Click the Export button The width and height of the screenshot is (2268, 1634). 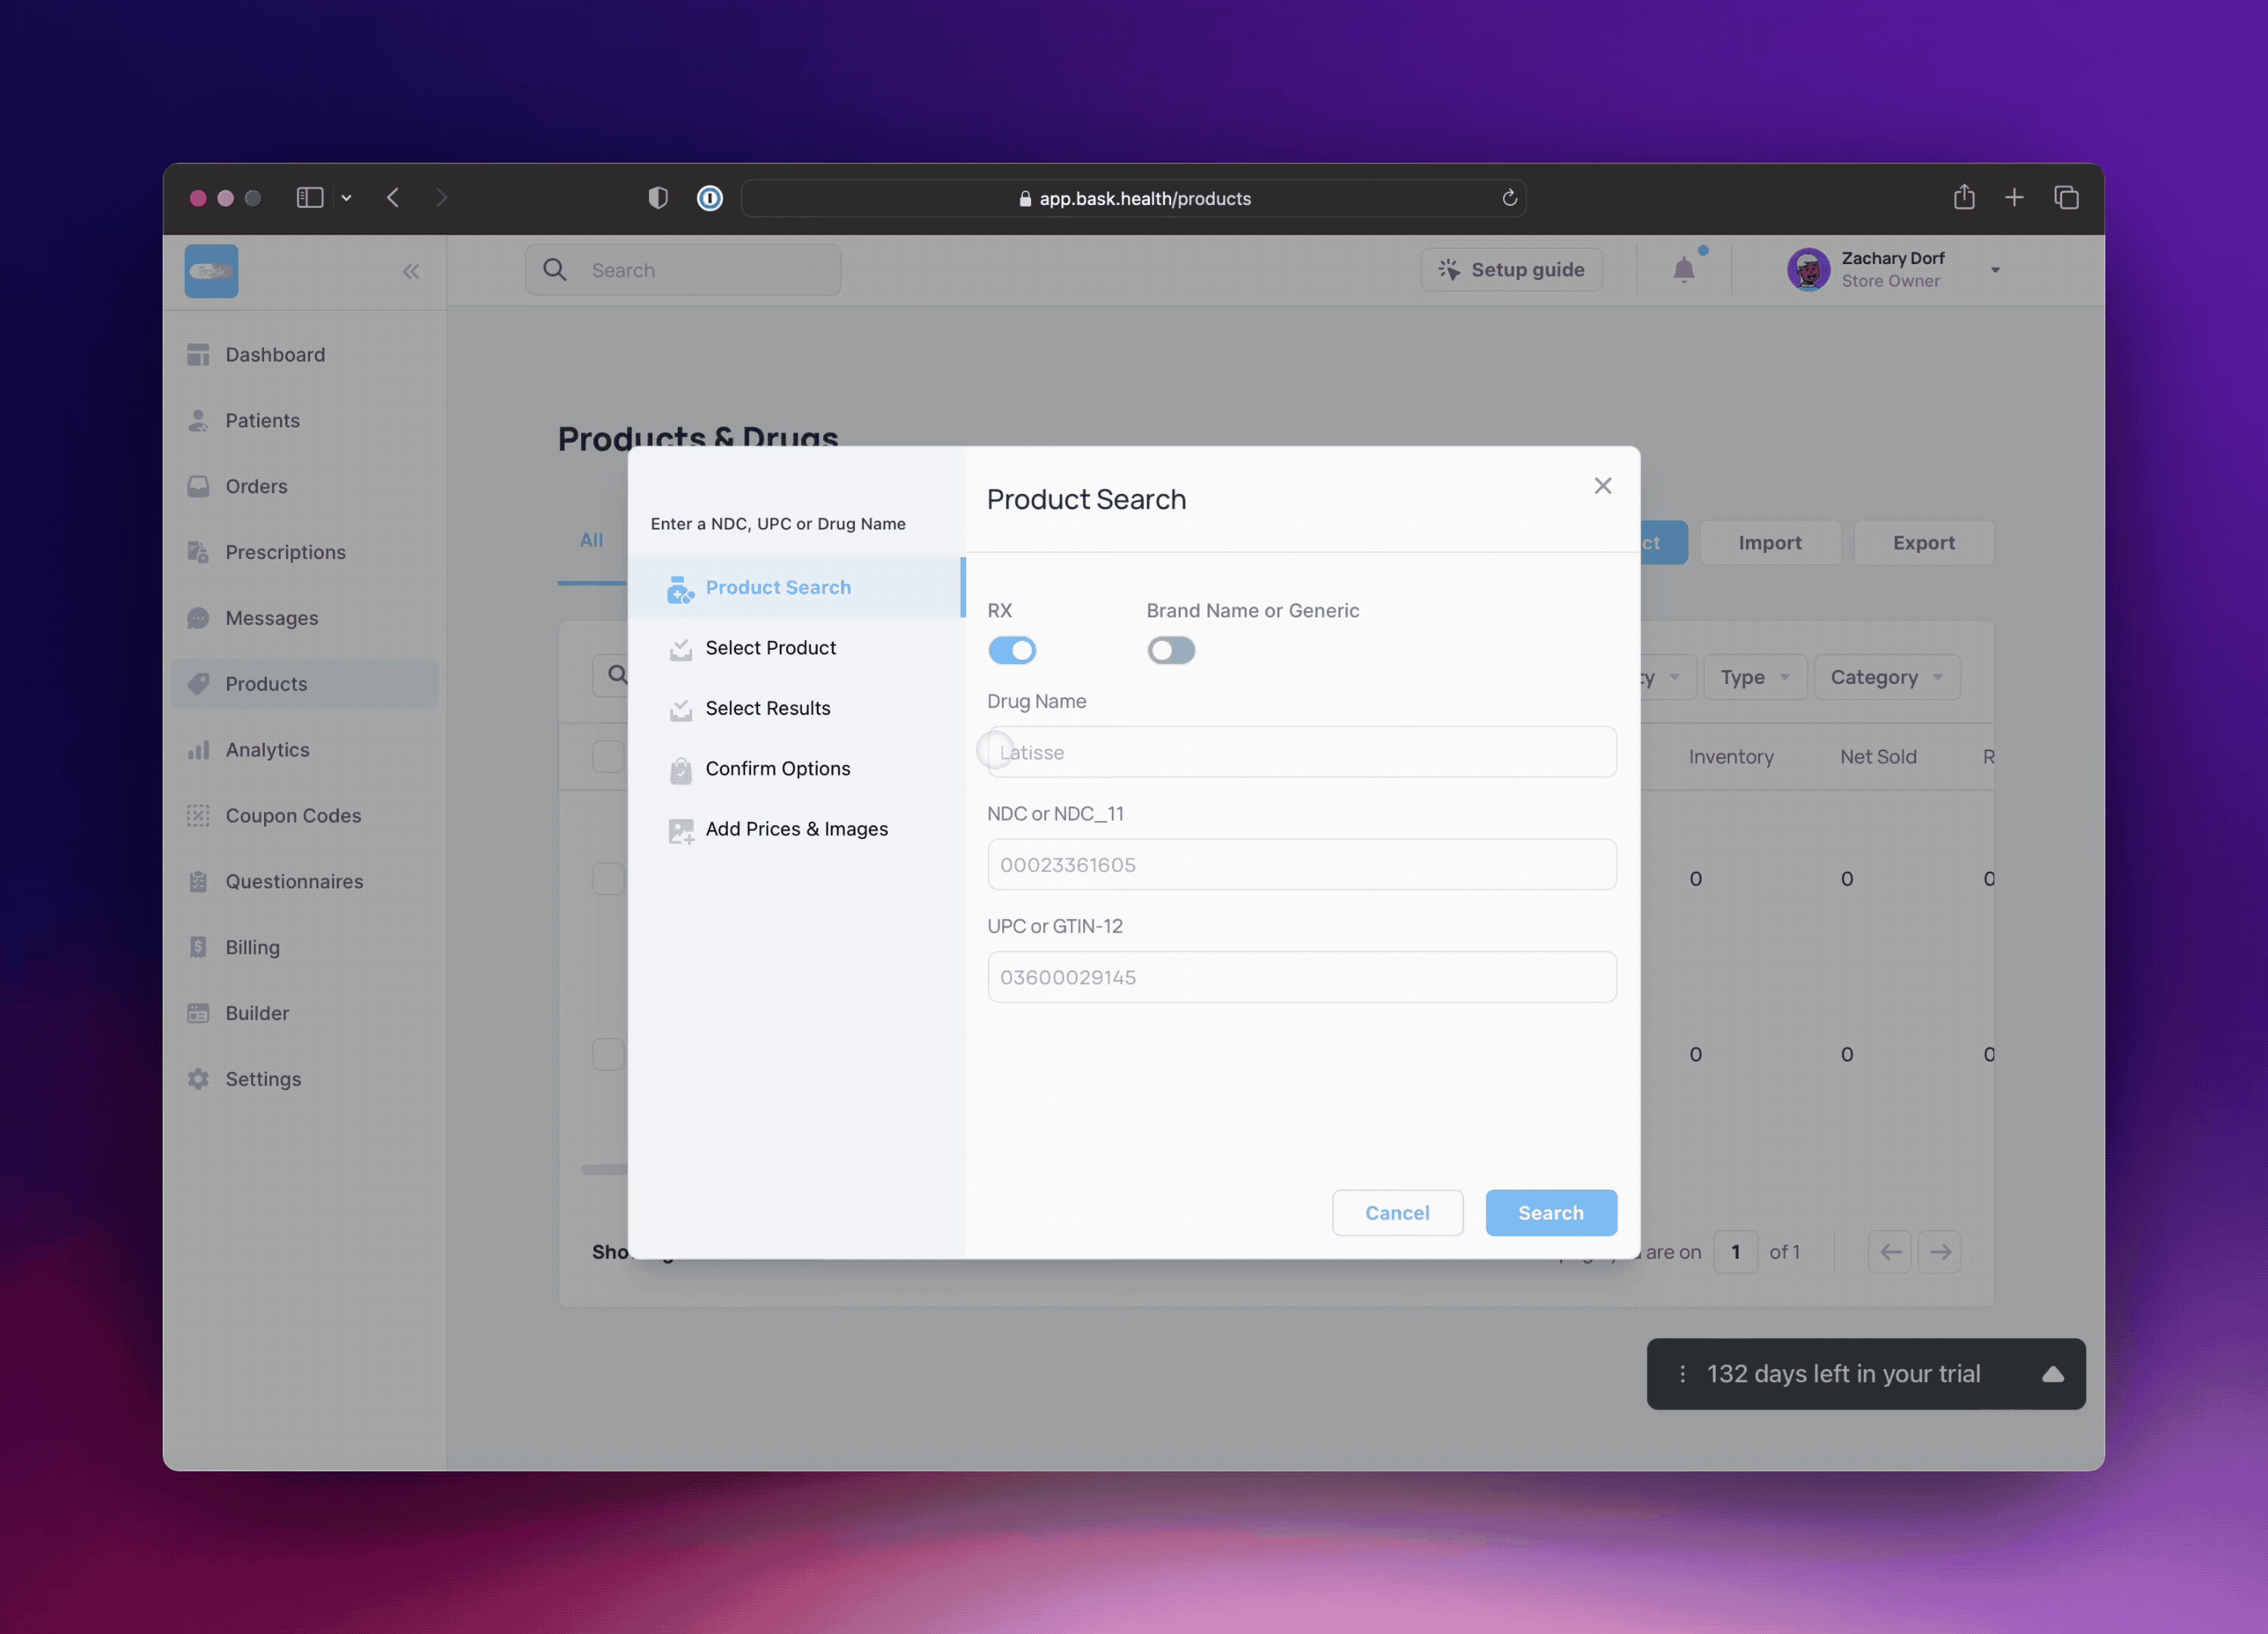click(x=1924, y=542)
